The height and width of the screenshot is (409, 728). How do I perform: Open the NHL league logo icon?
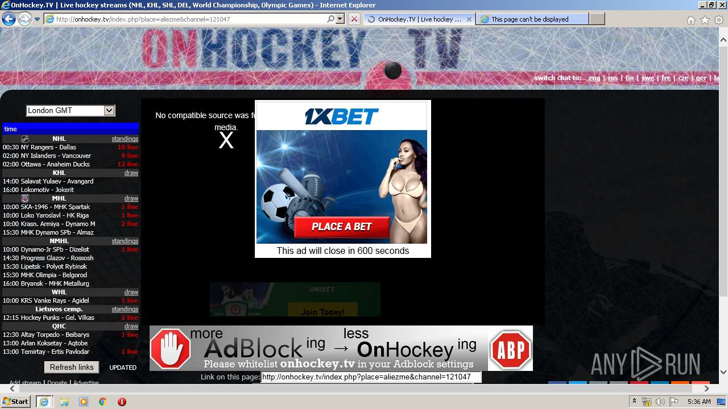click(24, 139)
